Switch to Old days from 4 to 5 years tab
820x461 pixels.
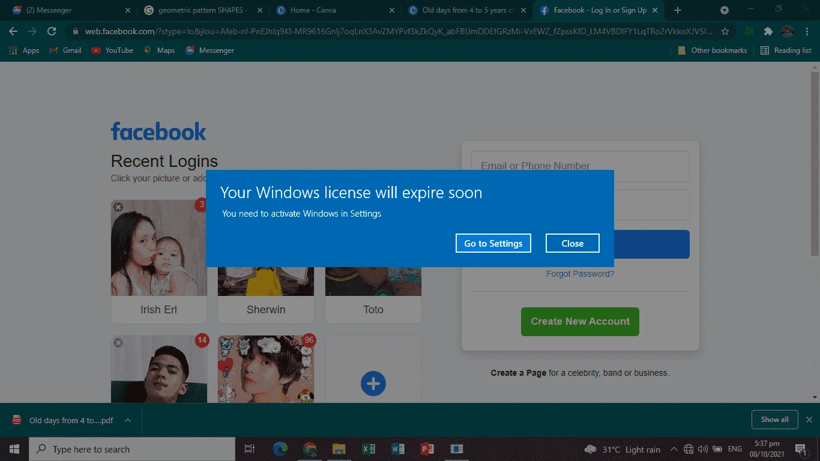[x=466, y=10]
